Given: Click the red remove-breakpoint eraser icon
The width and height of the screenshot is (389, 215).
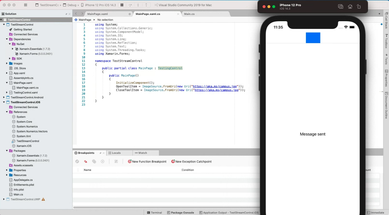Looking at the screenshot, I should [x=86, y=161].
